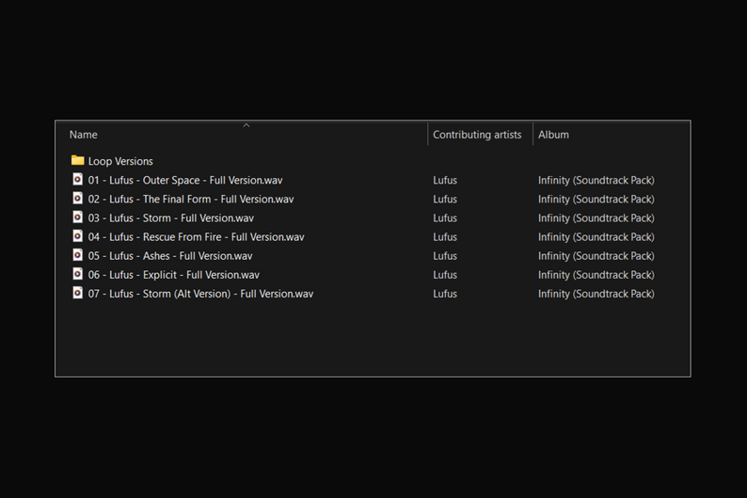Select the file name 01 - Lufus - Outer Space
This screenshot has width=747, height=498.
[185, 180]
